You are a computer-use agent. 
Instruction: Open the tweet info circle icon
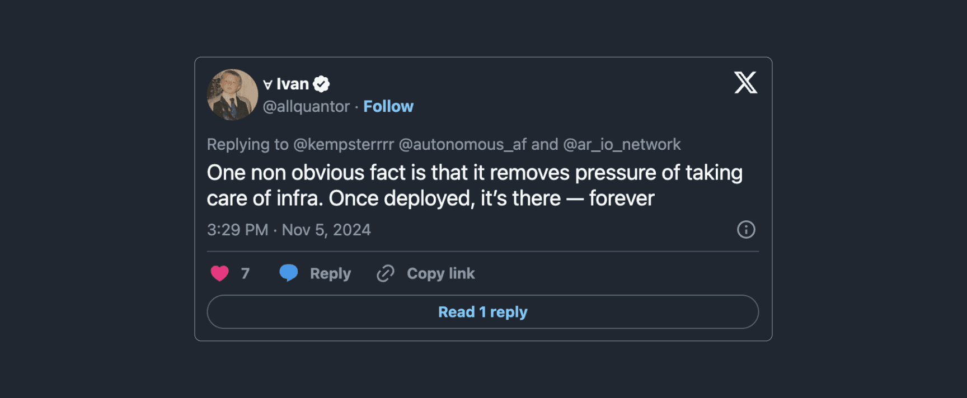point(745,230)
